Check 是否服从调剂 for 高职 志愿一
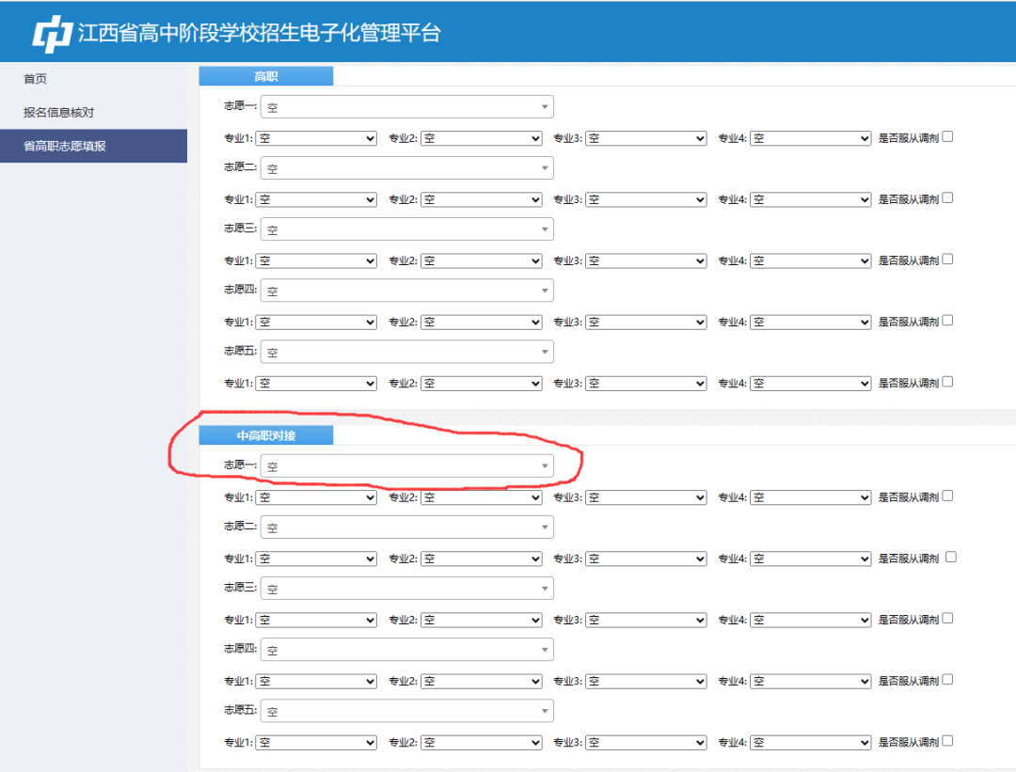 pos(947,136)
